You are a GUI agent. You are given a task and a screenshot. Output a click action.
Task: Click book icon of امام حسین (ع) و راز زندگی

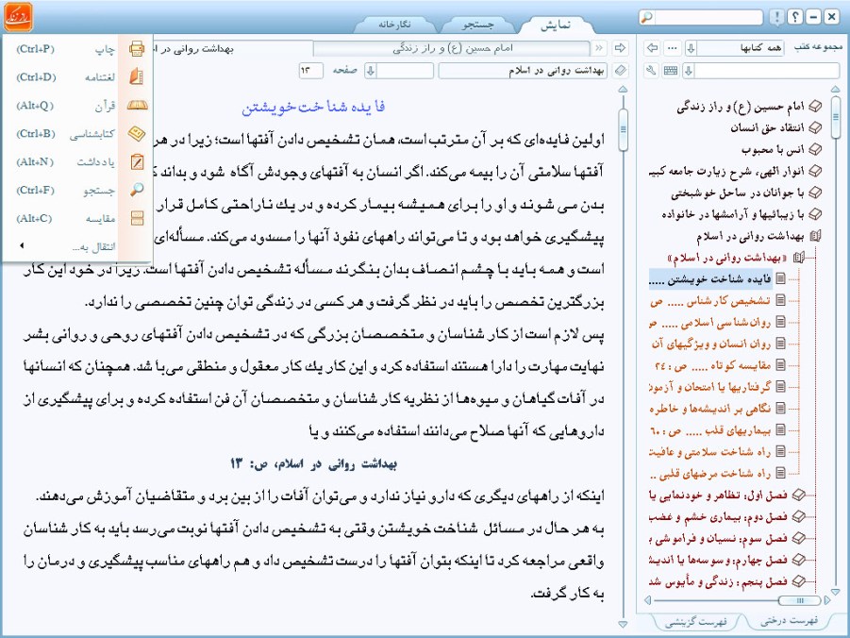point(815,107)
